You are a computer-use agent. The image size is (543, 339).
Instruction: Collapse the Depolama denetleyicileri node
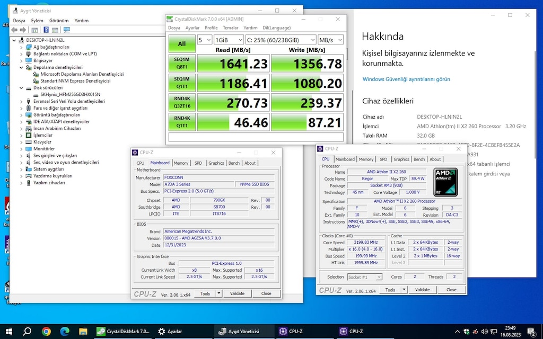click(x=21, y=67)
